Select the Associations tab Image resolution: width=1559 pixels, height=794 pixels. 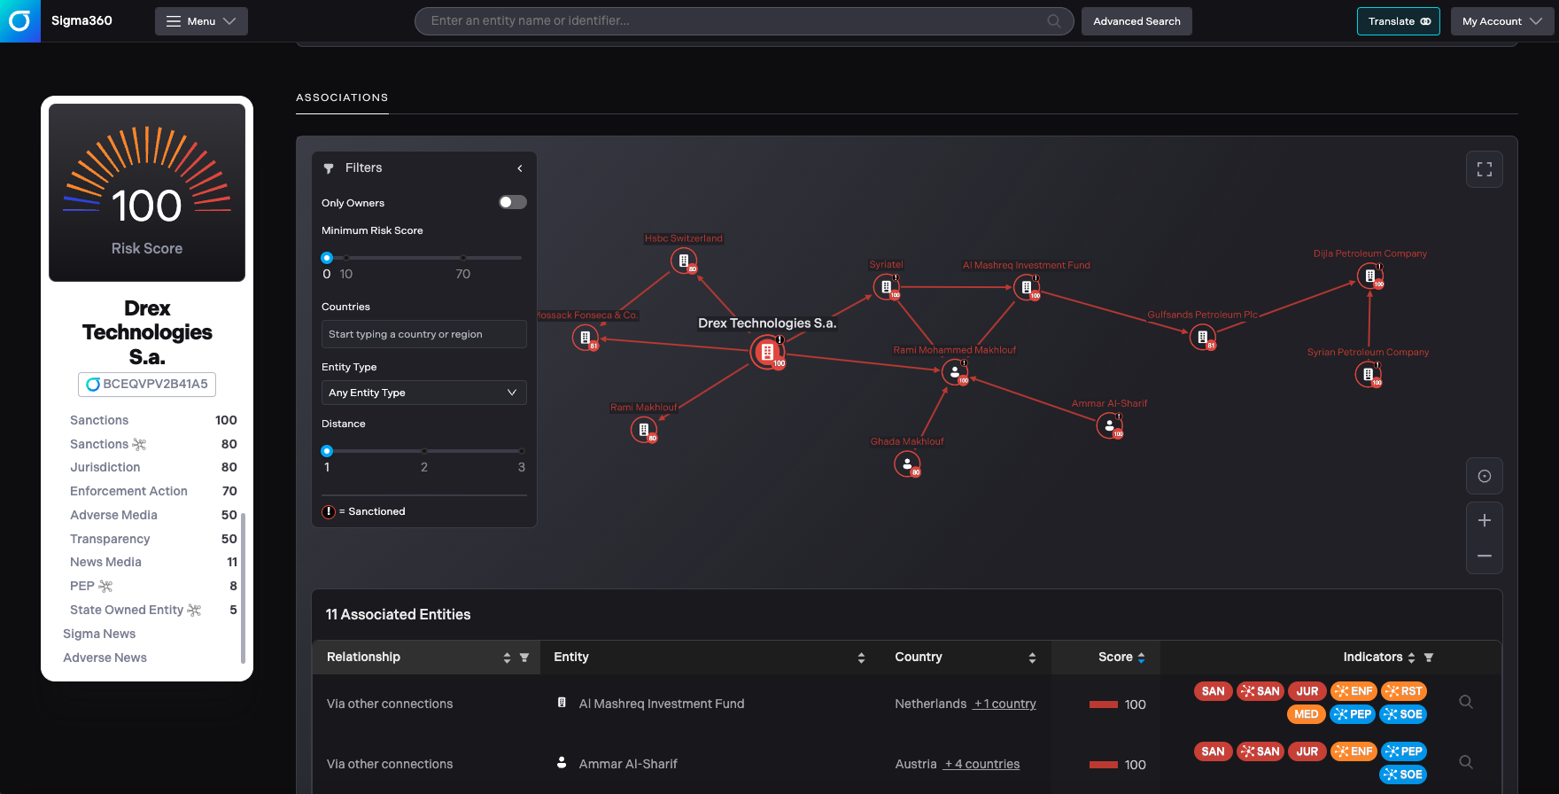(x=342, y=97)
